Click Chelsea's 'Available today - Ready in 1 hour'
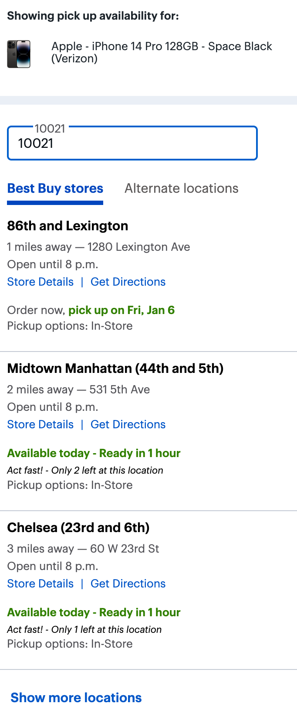Screen dimensions: 297x717 pyautogui.click(x=94, y=612)
